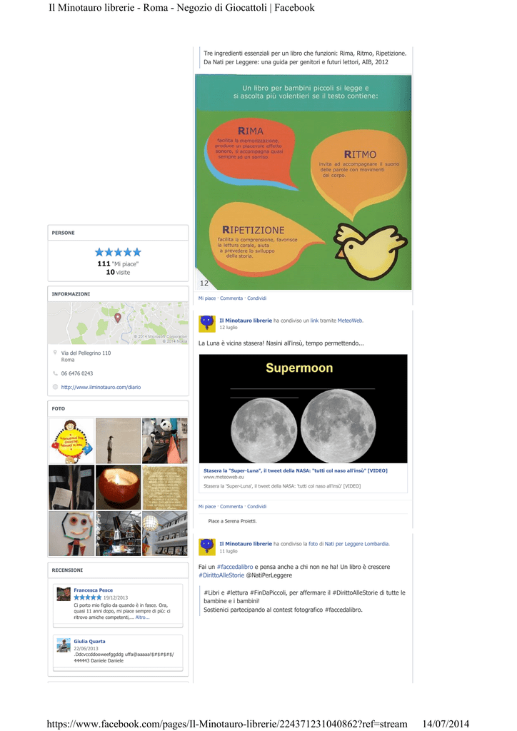The height and width of the screenshot is (731, 517).
Task: Click Mi piace under the Supermoon post
Action: point(207,506)
